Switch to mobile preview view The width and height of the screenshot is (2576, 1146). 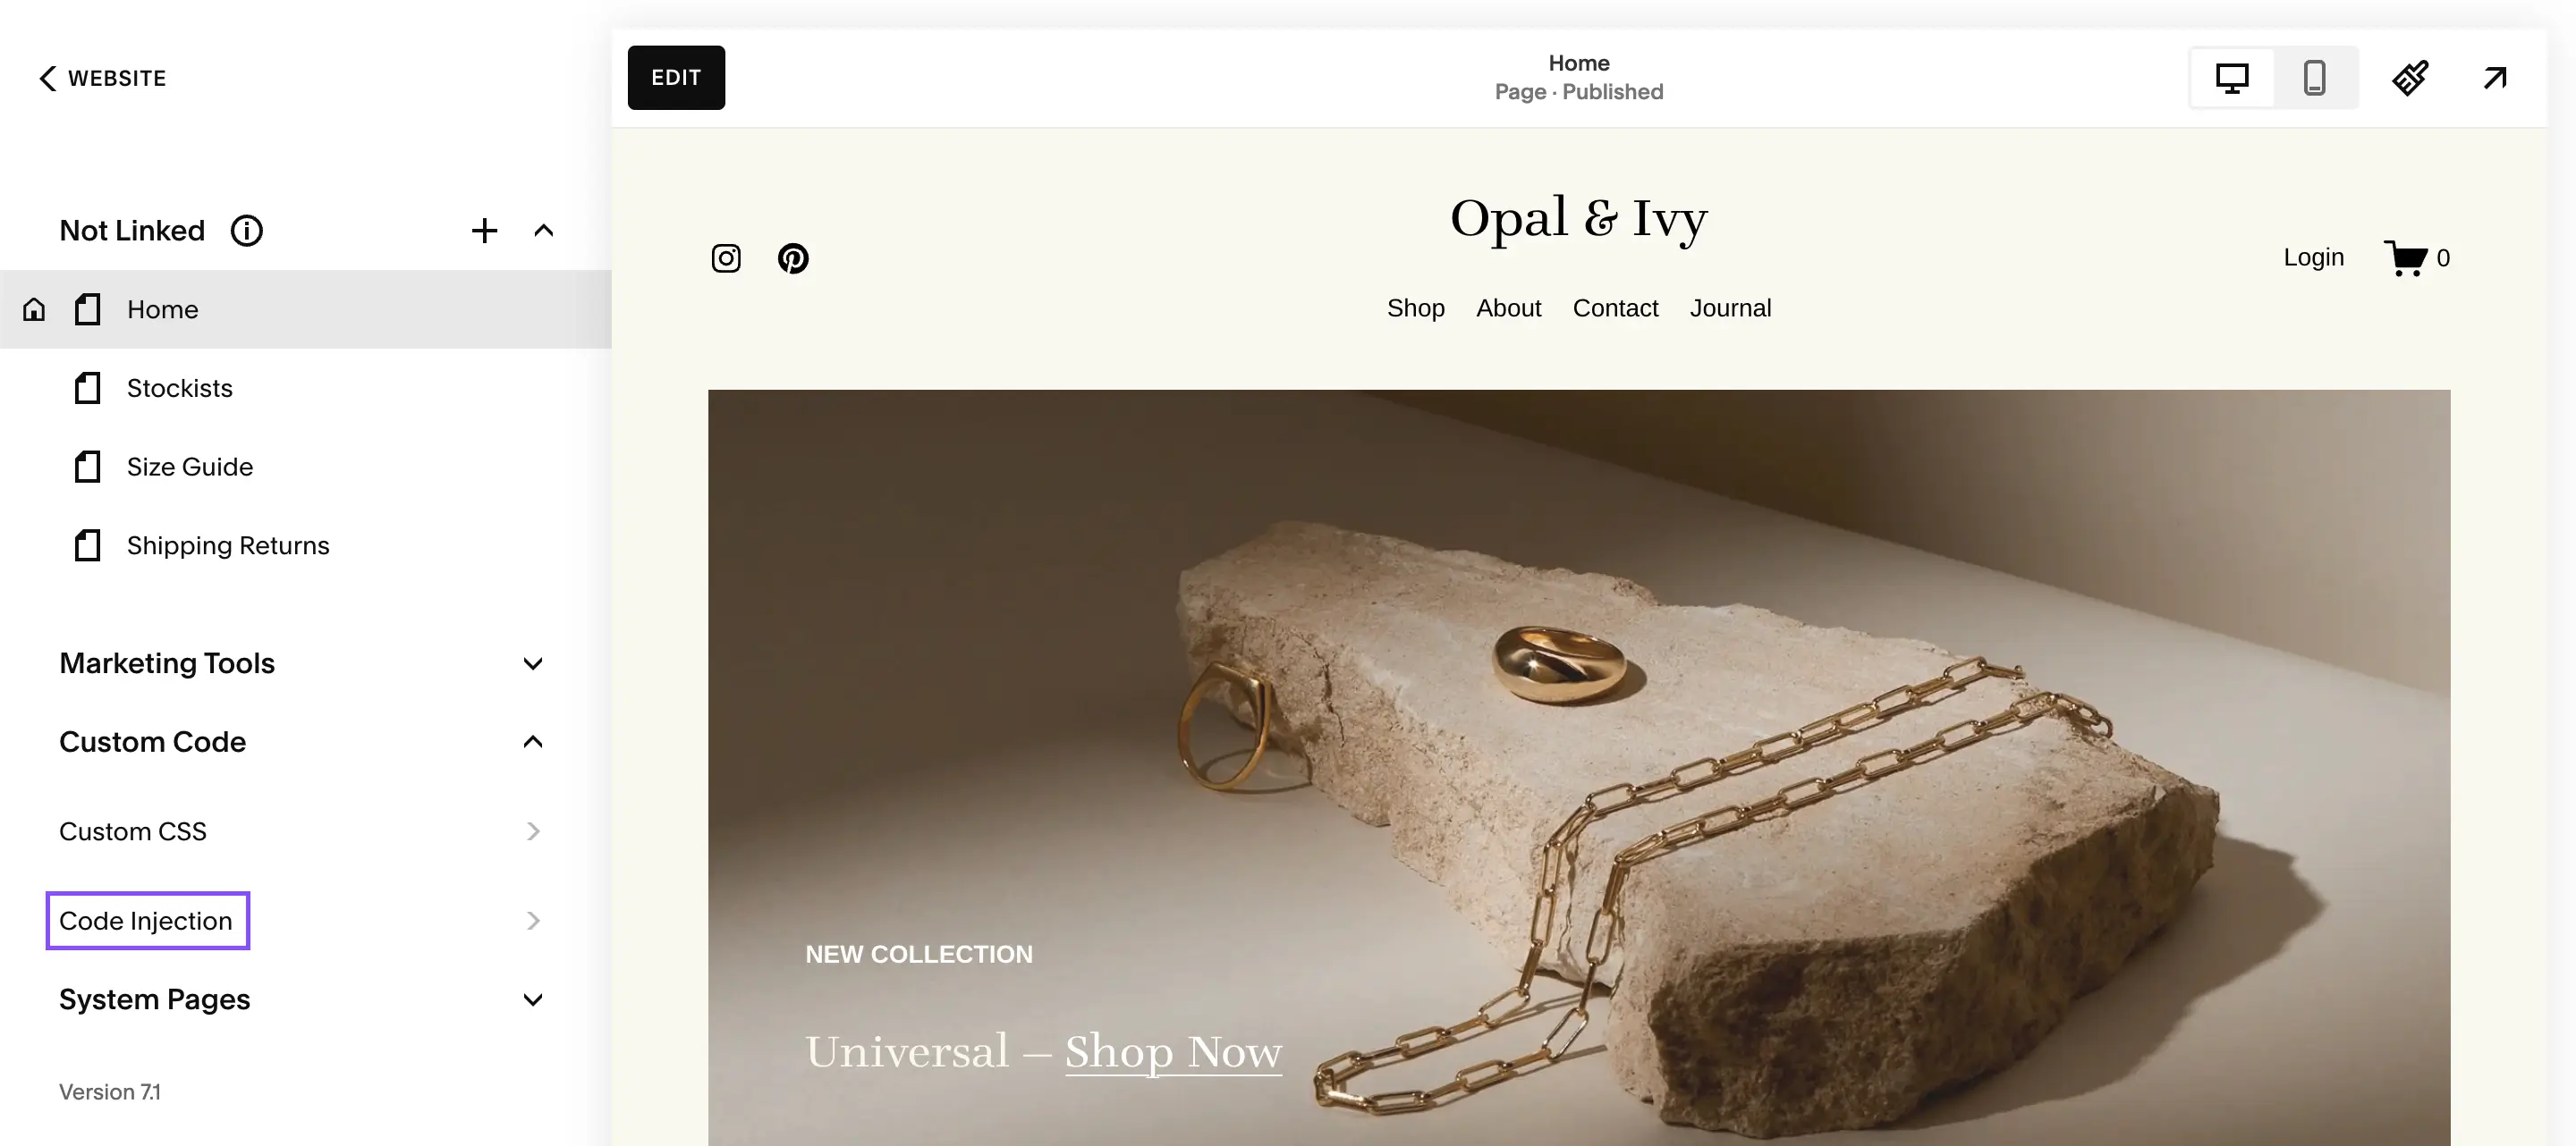pos(2314,78)
